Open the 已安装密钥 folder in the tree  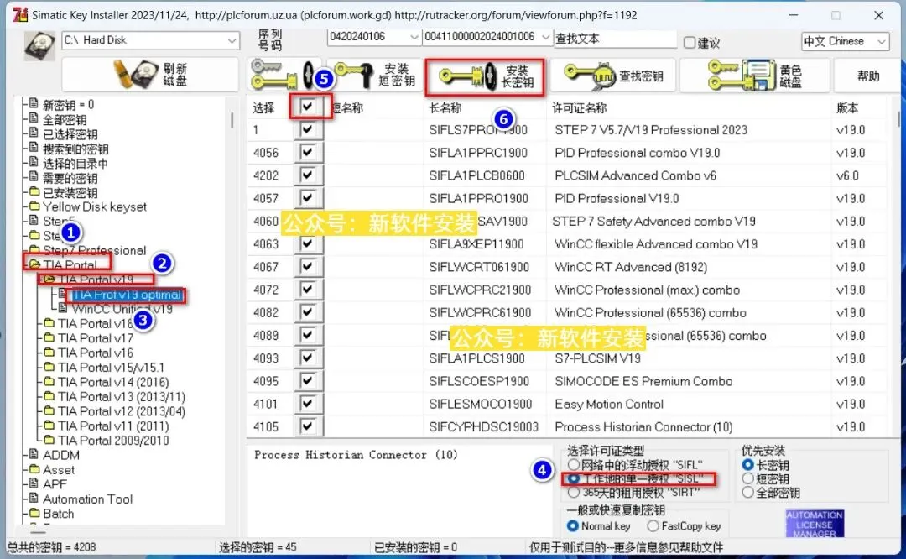coord(70,192)
